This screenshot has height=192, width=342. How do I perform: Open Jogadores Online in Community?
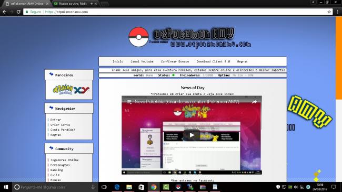(64, 160)
